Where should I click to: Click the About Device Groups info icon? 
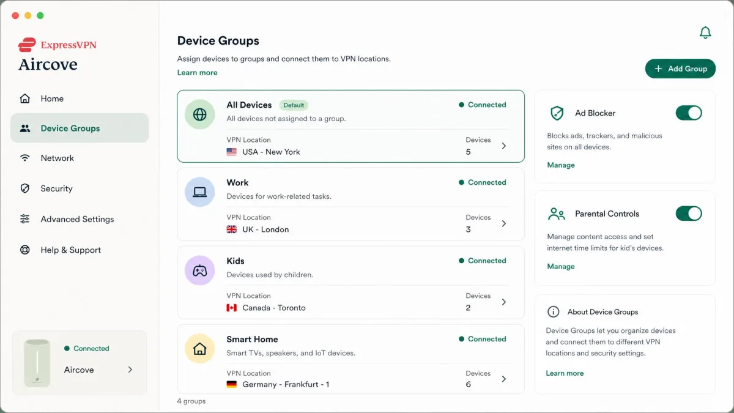[553, 312]
